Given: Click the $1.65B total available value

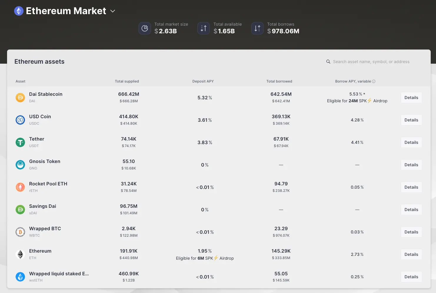Looking at the screenshot, I should 224,31.
